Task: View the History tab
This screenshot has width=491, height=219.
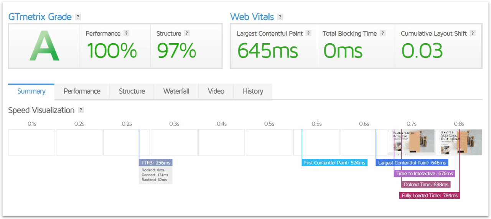Action: [x=253, y=92]
